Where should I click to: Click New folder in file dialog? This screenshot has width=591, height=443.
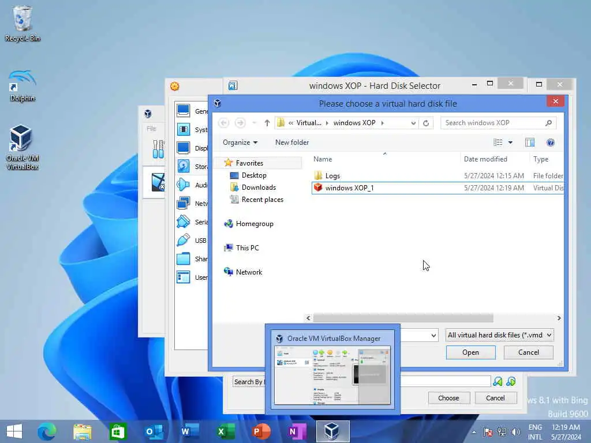291,142
